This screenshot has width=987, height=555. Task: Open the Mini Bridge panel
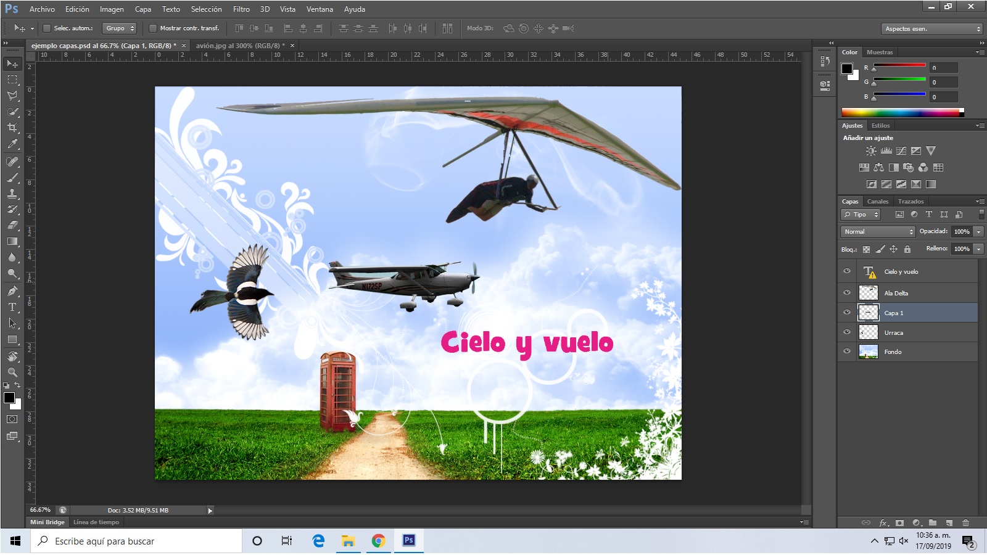(46, 522)
